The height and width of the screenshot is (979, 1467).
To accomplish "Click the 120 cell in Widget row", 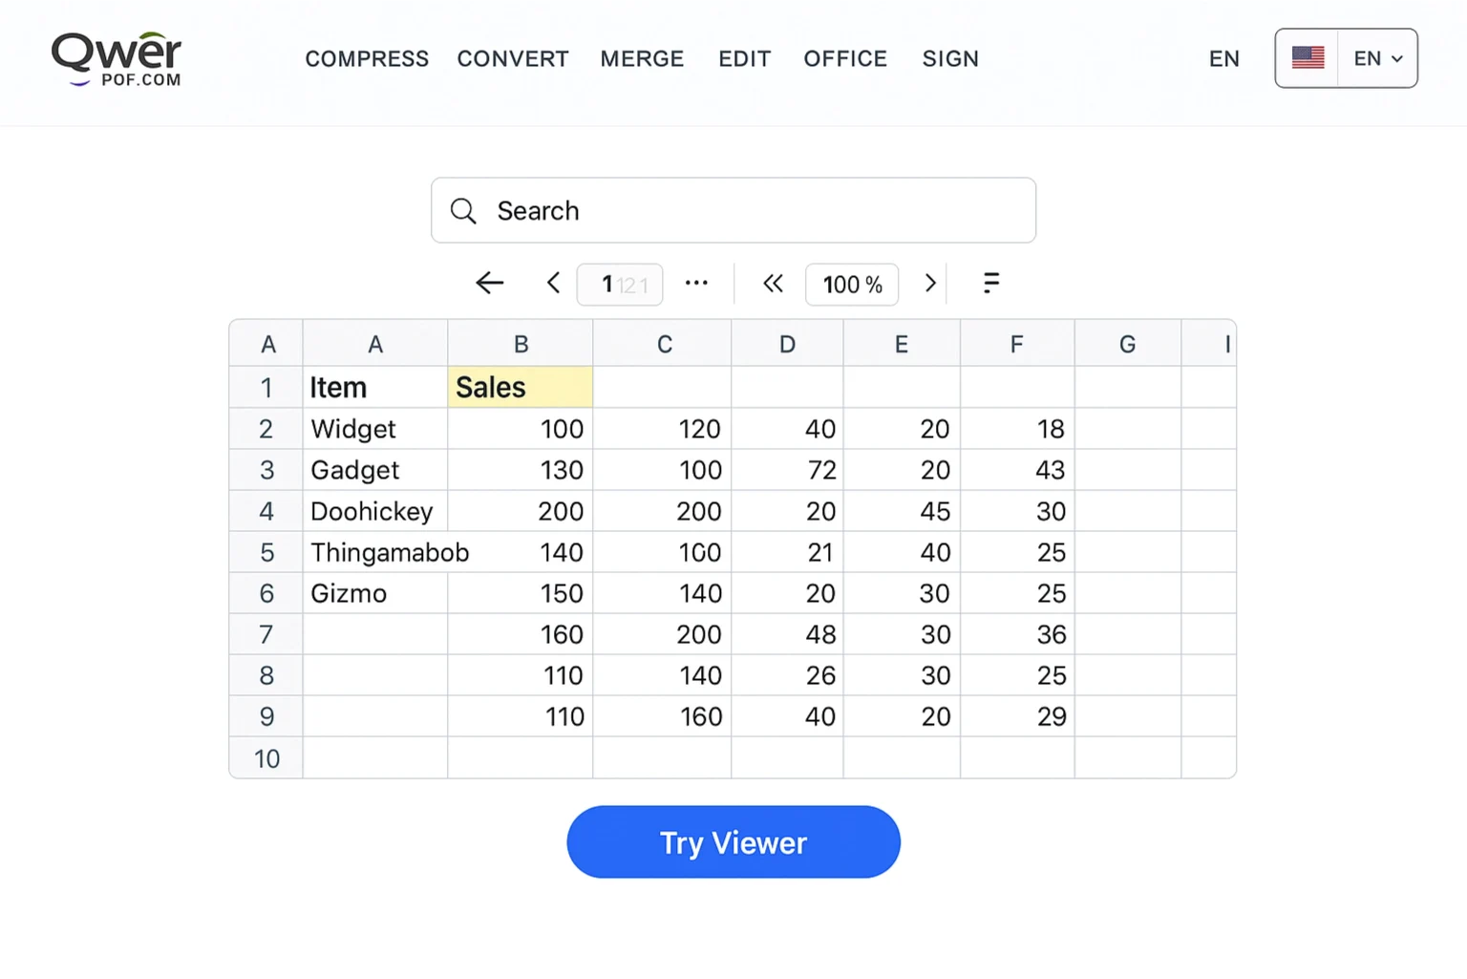I will click(x=663, y=429).
